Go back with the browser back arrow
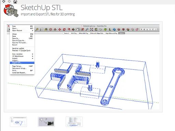The width and height of the screenshot is (175, 131). click(4, 1)
